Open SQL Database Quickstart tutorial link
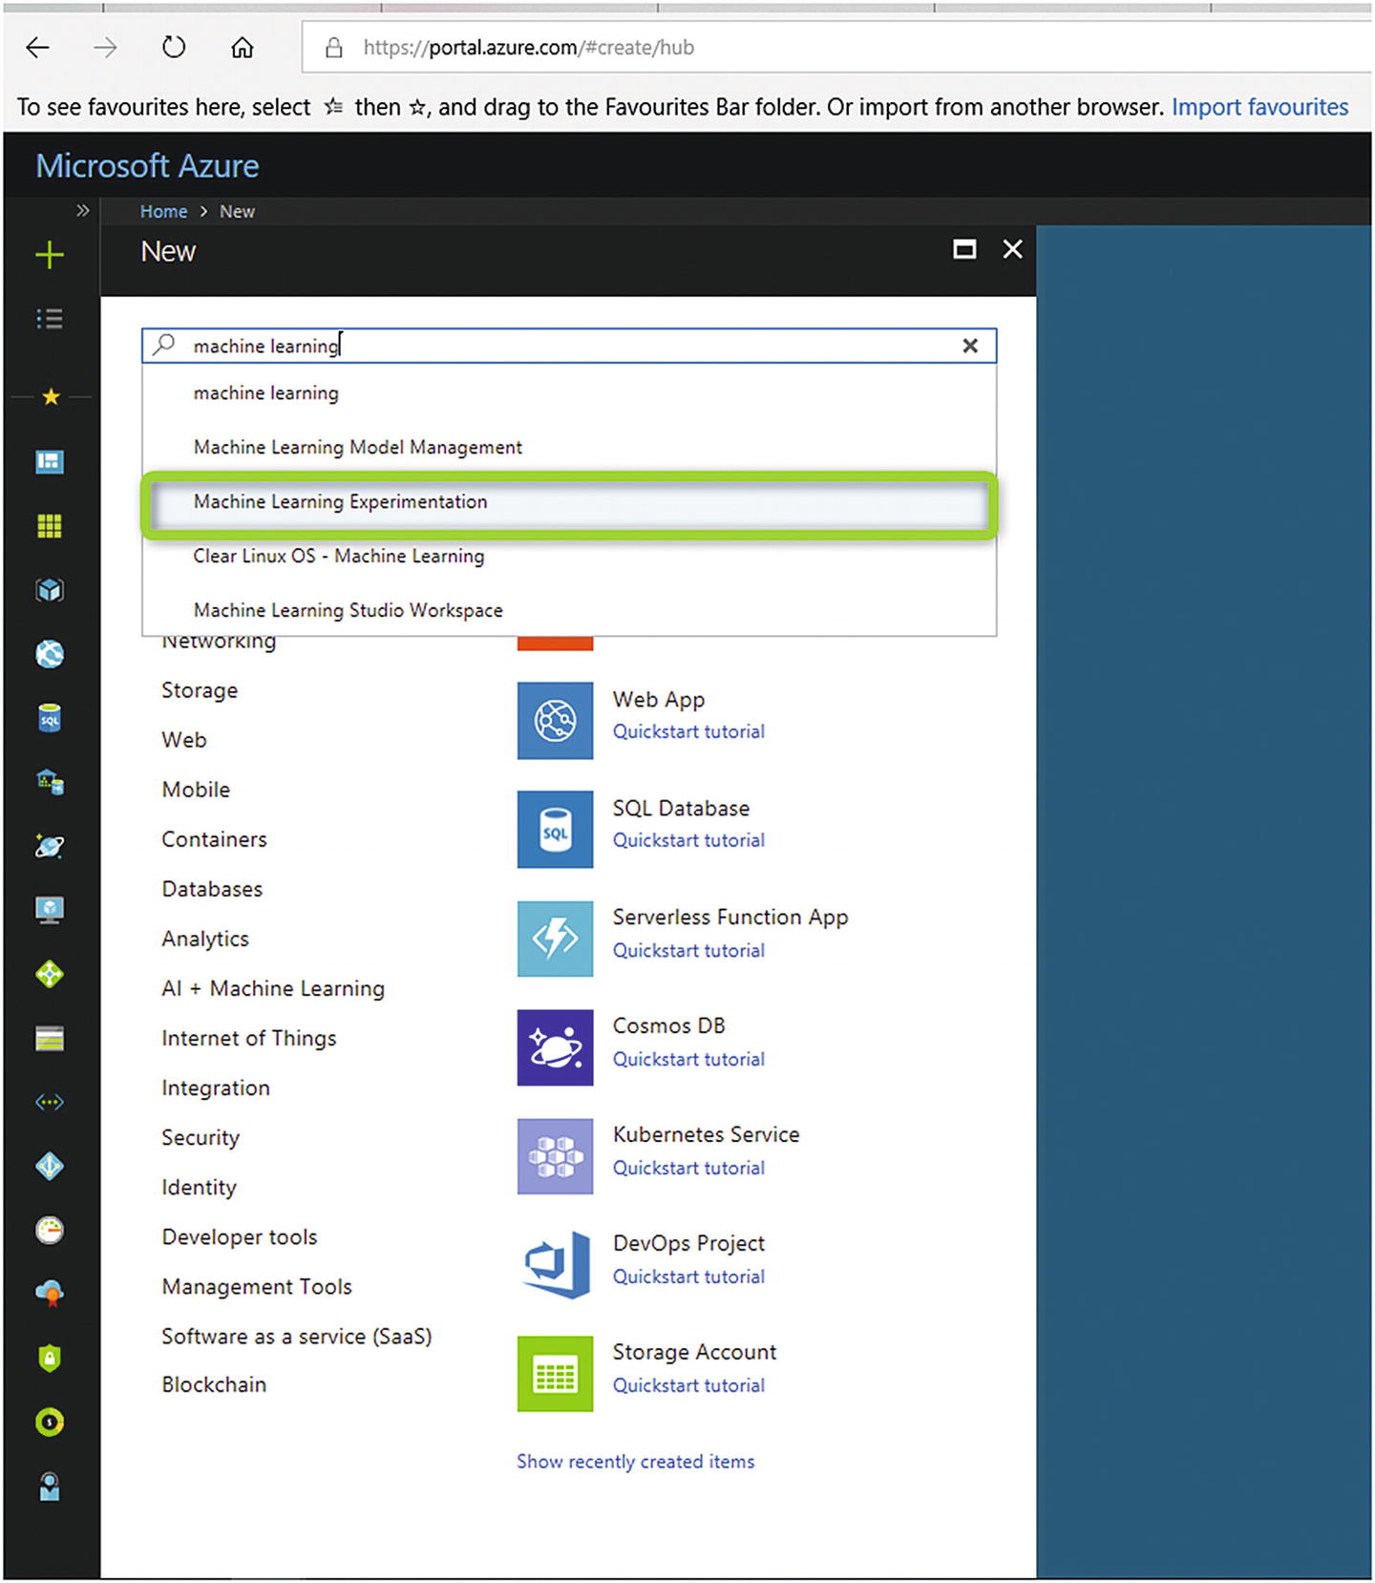This screenshot has height=1583, width=1375. pyautogui.click(x=688, y=841)
